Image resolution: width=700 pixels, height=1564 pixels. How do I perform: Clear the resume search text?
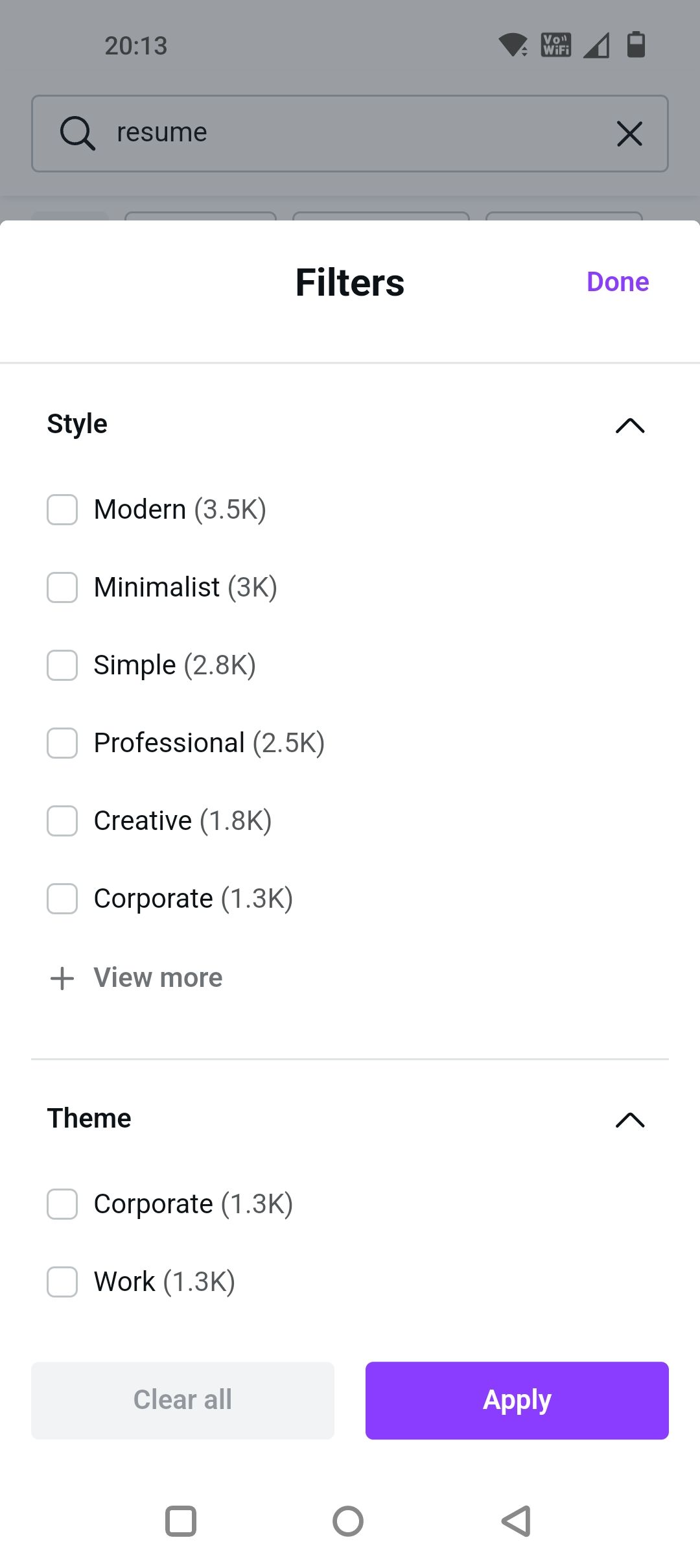[x=629, y=134]
